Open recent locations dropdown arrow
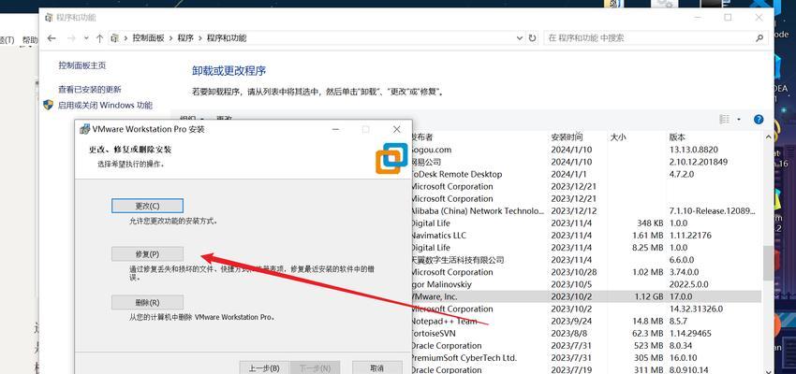 coord(86,38)
